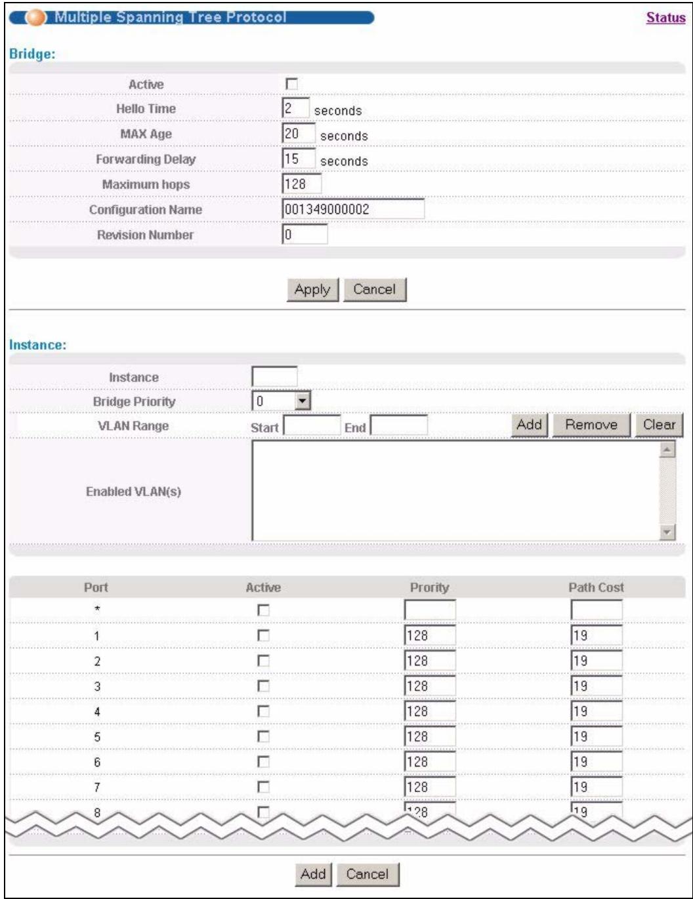The image size is (693, 899).
Task: Click Priority field for port 3
Action: 430,686
